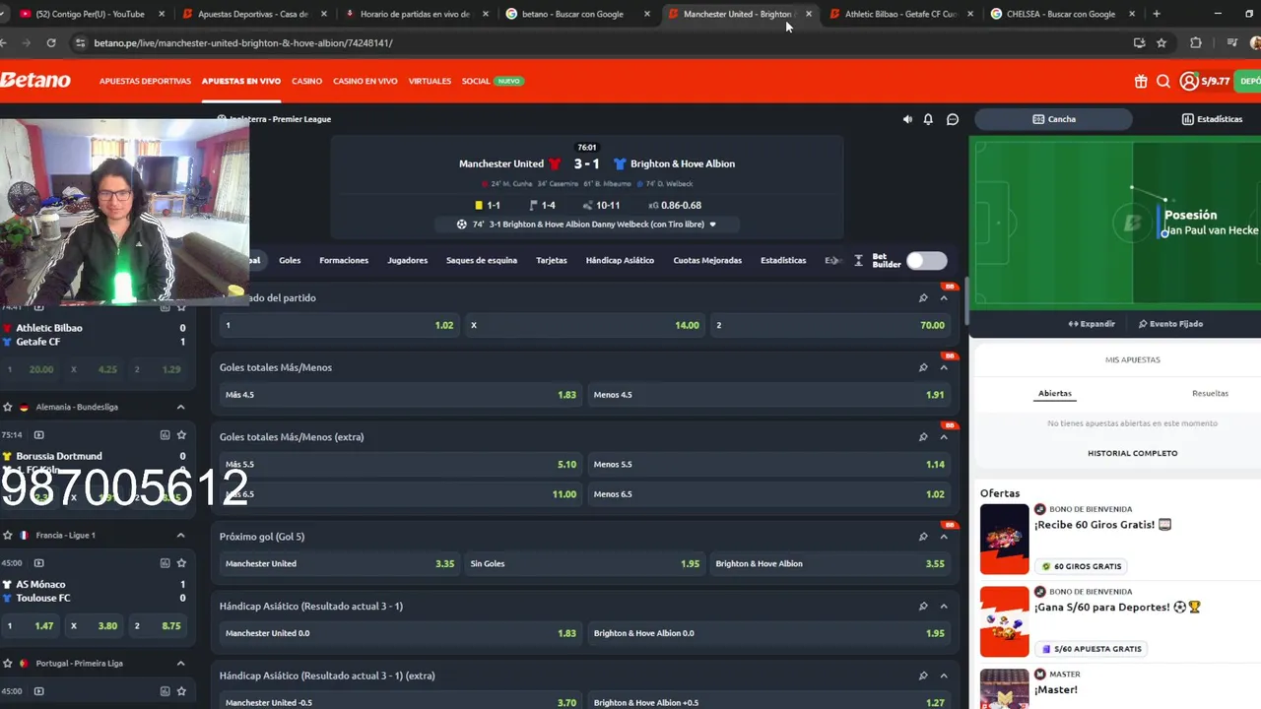Select Brighton & Hove Albion next goal 3.55
The width and height of the screenshot is (1261, 709).
click(x=830, y=564)
